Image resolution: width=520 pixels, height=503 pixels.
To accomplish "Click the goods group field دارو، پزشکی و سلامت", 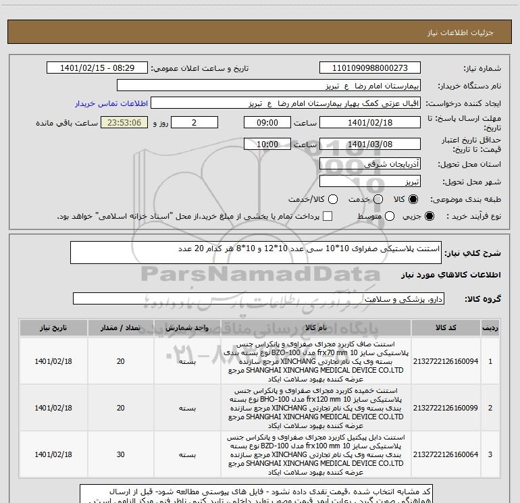I will pos(259,298).
